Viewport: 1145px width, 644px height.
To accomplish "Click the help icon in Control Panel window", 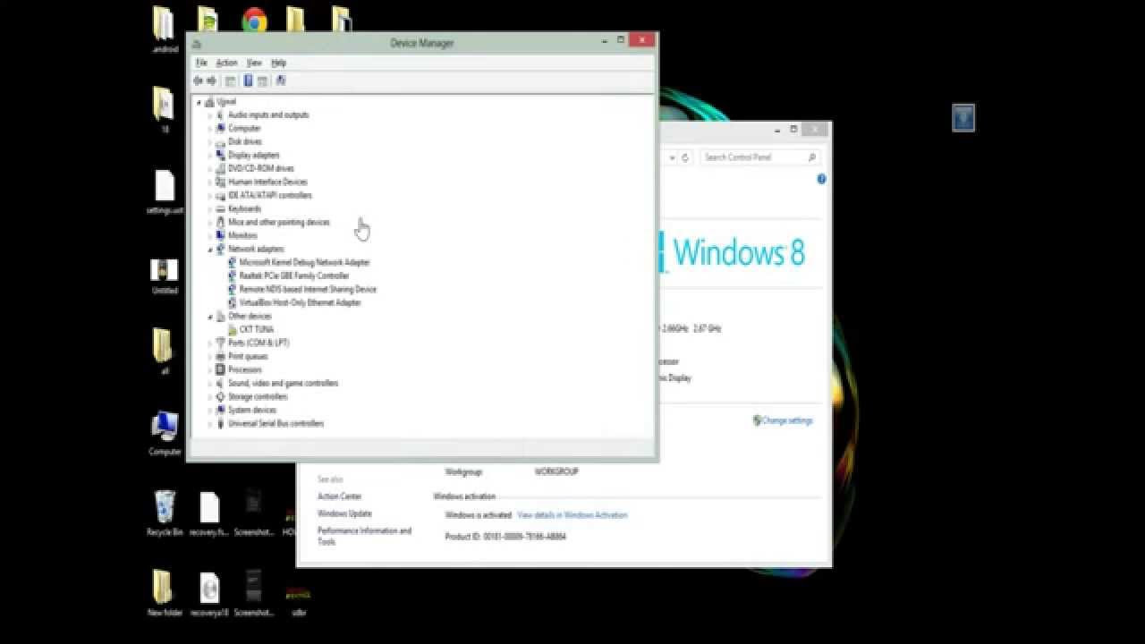I will point(821,179).
